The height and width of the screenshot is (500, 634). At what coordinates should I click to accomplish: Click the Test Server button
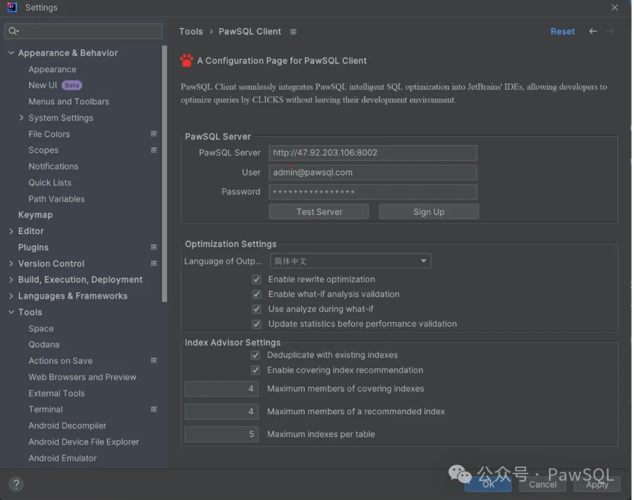click(x=319, y=211)
